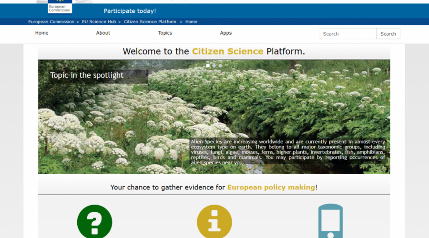Open the Topics menu item
This screenshot has width=429, height=238.
[165, 33]
